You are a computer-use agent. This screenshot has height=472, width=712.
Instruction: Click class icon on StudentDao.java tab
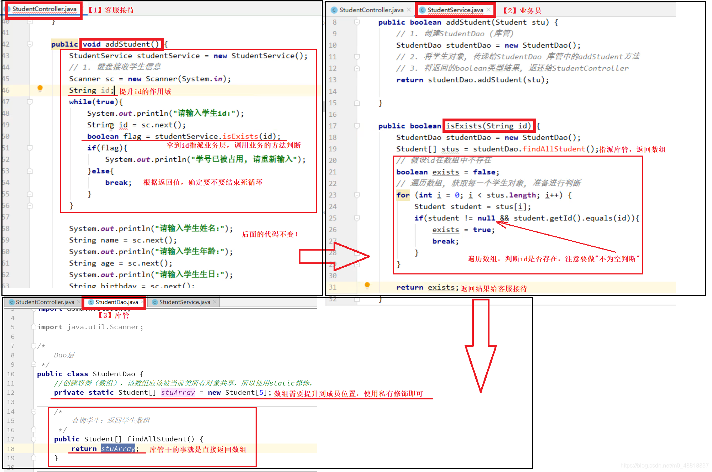coord(91,302)
